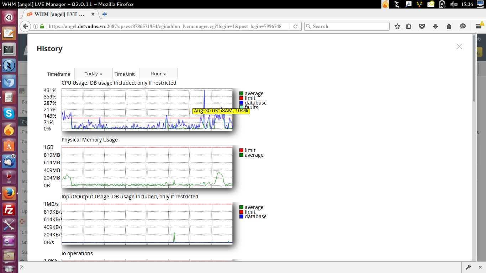Image resolution: width=486 pixels, height=273 pixels.
Task: Click the red limit swatch in CPU legend
Action: coord(241,98)
